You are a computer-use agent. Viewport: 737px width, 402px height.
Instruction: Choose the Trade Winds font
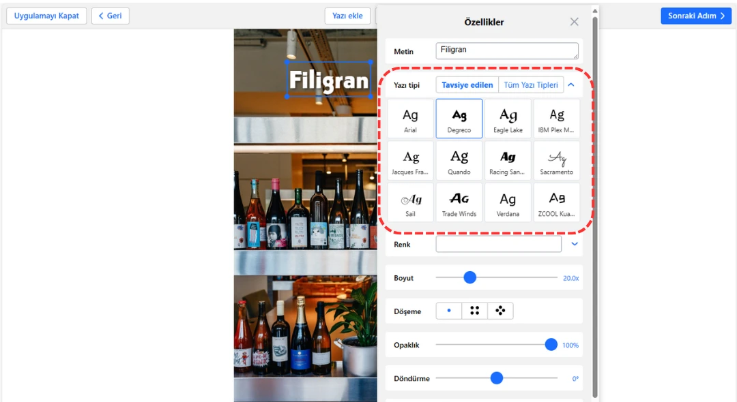459,202
